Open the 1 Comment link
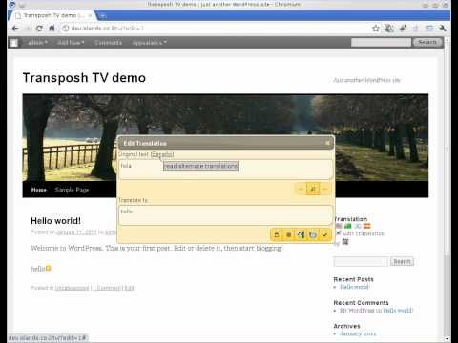This screenshot has height=343, width=458. 107,288
